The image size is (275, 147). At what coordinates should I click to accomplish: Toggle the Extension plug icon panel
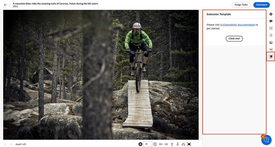[271, 57]
